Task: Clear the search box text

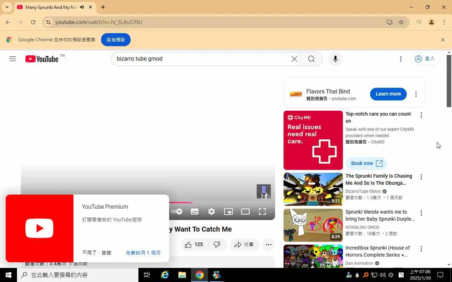Action: click(294, 59)
